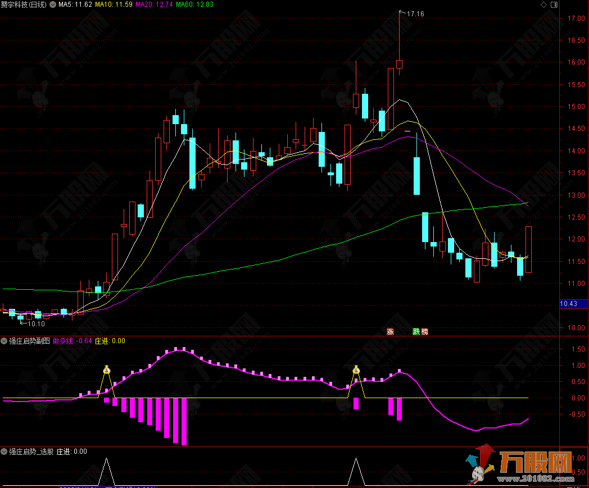Click the 10.43 price tag on axis
589x488 pixels.
click(x=569, y=304)
